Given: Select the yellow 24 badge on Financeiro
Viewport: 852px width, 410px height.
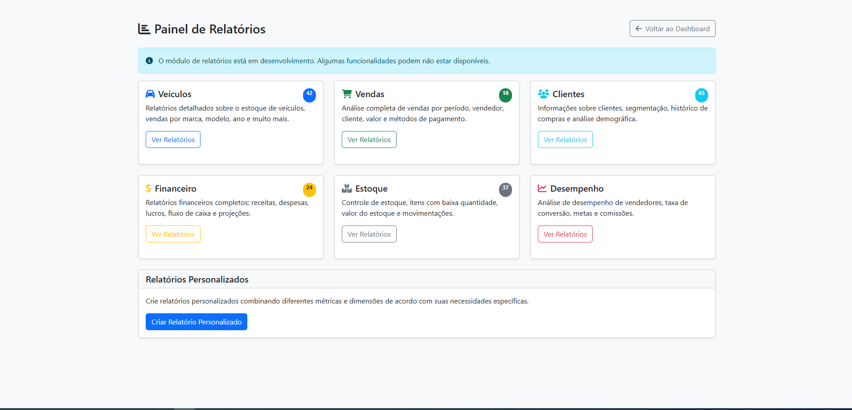Looking at the screenshot, I should coord(309,189).
